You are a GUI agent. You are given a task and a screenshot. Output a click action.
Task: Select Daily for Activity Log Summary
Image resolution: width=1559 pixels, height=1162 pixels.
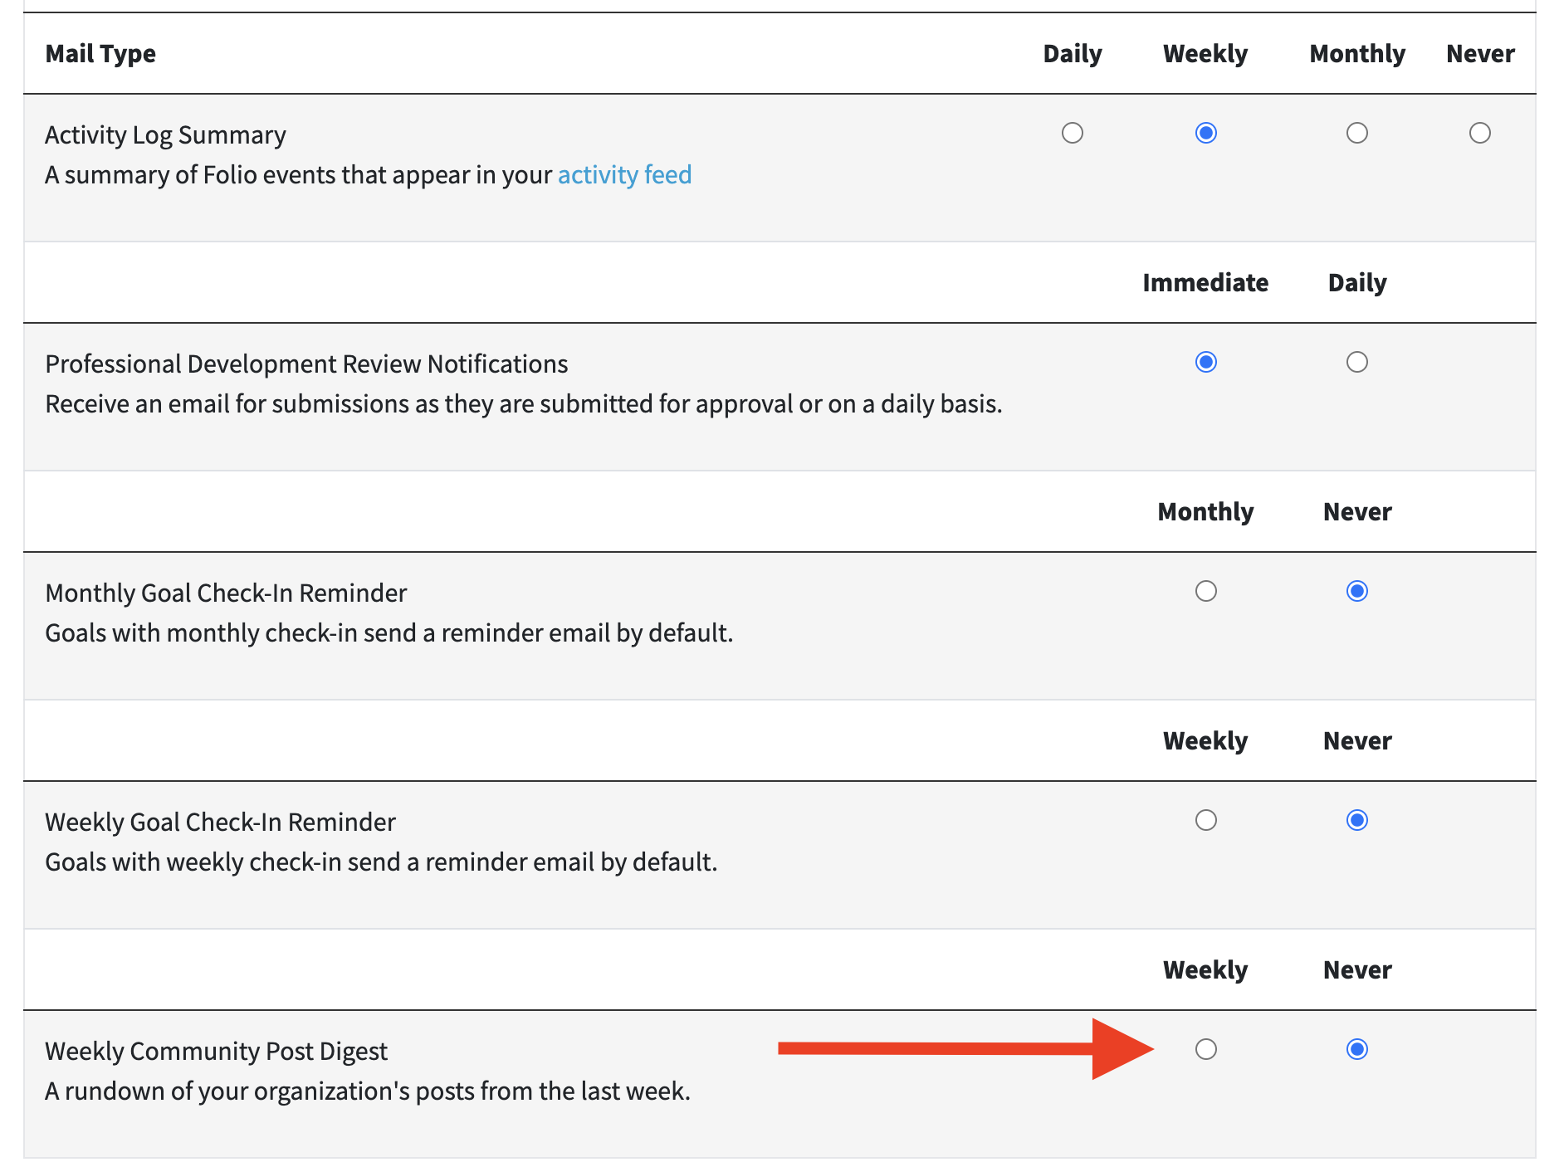(1072, 133)
